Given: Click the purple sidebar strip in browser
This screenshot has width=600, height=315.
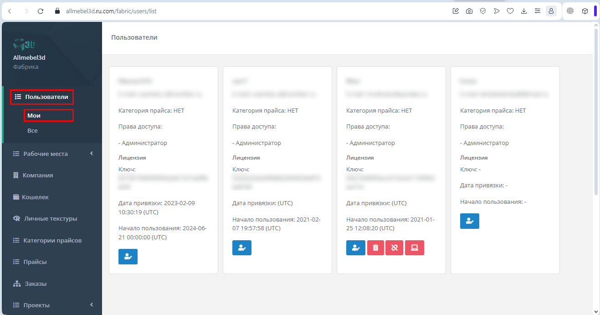Looking at the screenshot, I should point(595,11).
